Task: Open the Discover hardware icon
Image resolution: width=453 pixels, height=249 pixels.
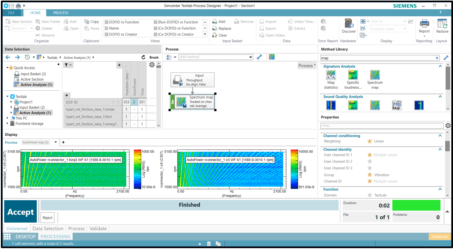Action: (x=349, y=24)
